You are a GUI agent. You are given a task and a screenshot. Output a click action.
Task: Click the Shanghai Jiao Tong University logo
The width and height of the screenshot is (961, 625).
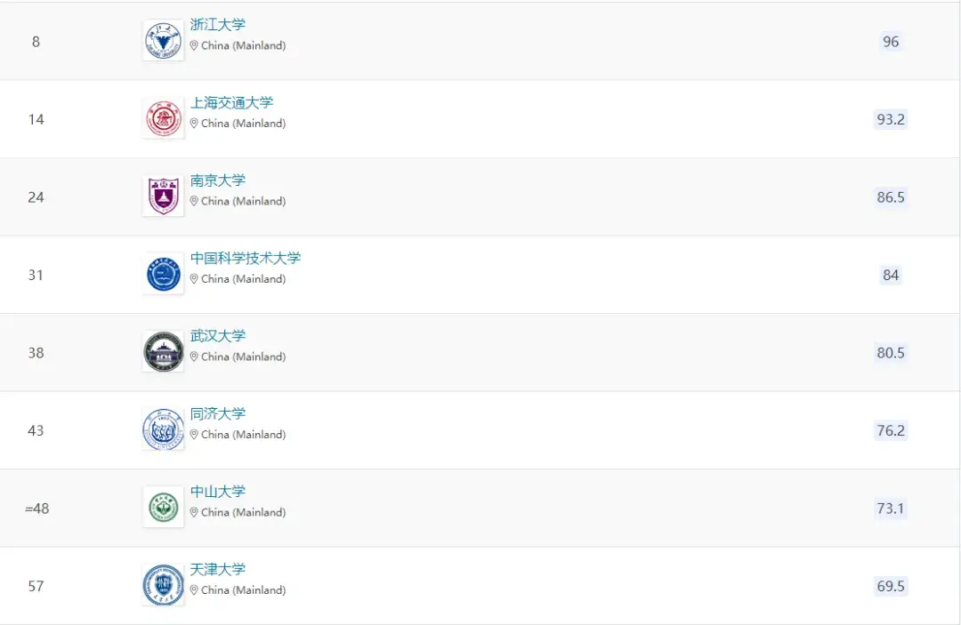163,119
